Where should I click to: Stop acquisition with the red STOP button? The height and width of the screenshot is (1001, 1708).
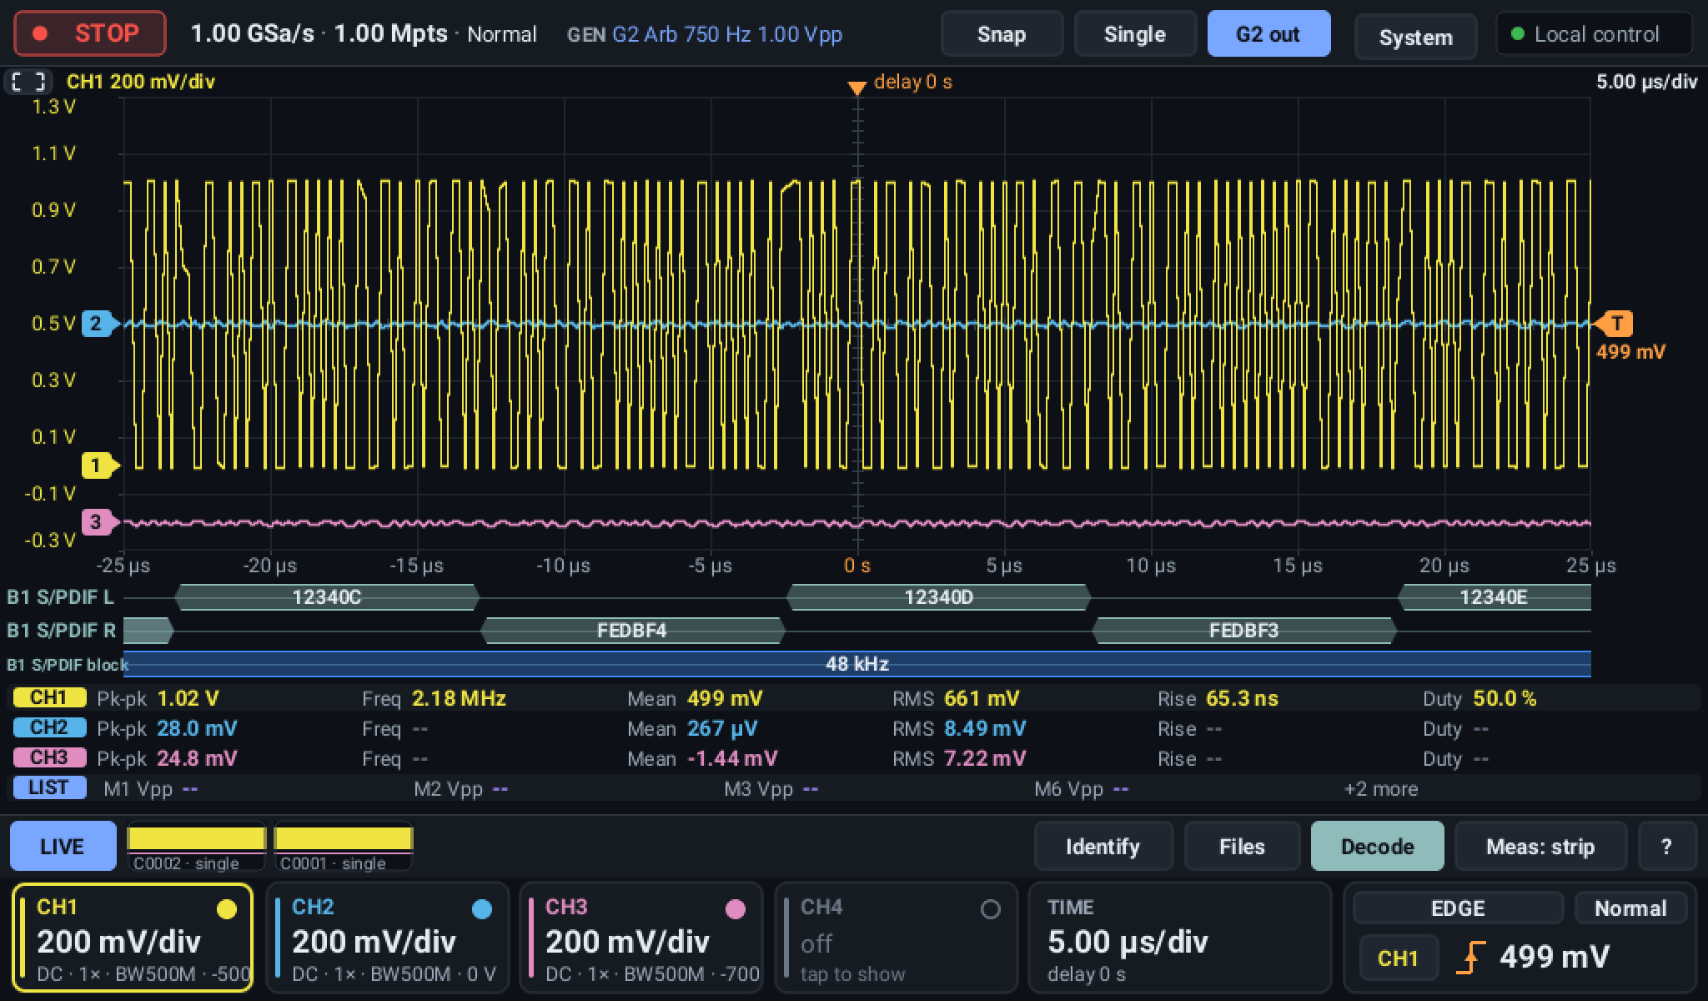tap(90, 33)
